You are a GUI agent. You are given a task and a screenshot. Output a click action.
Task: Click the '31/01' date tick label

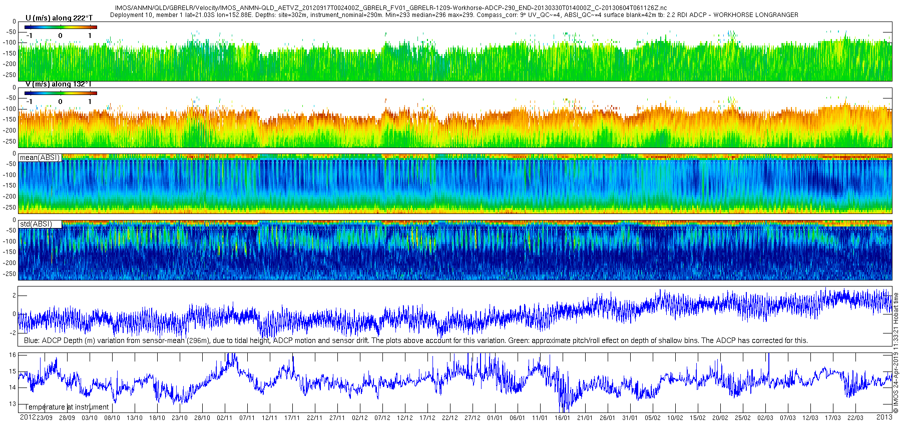click(x=630, y=418)
